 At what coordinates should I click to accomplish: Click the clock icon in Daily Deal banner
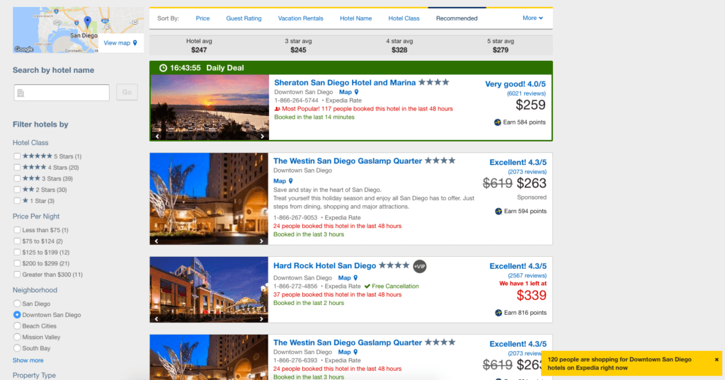(x=163, y=68)
